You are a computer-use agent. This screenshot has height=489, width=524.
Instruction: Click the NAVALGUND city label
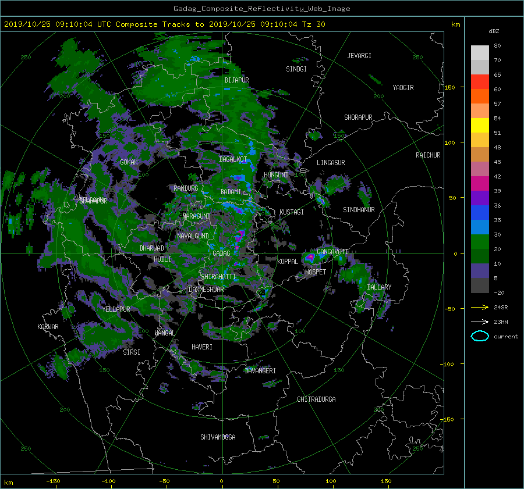click(x=193, y=235)
